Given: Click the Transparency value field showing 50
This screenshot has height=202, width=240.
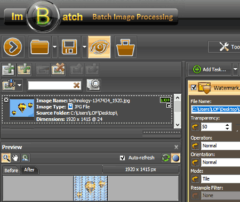Looking at the screenshot, I should pyautogui.click(x=213, y=127).
